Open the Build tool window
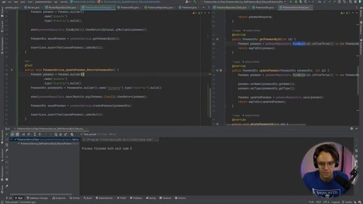This screenshot has width=363, height=204. 88,198
